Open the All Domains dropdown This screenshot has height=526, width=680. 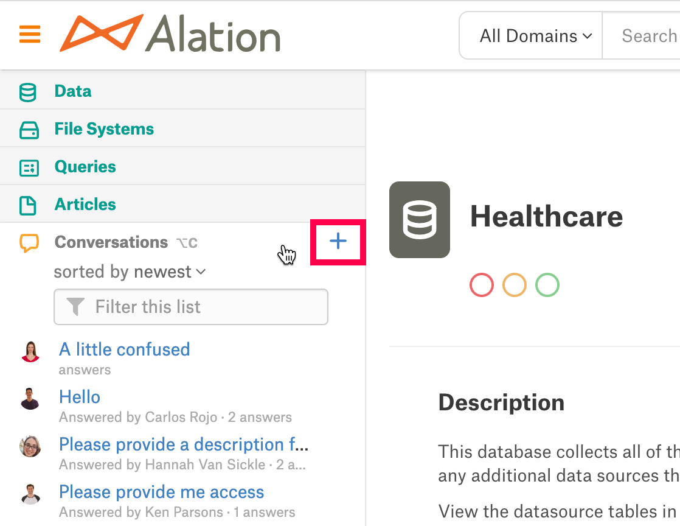coord(535,35)
